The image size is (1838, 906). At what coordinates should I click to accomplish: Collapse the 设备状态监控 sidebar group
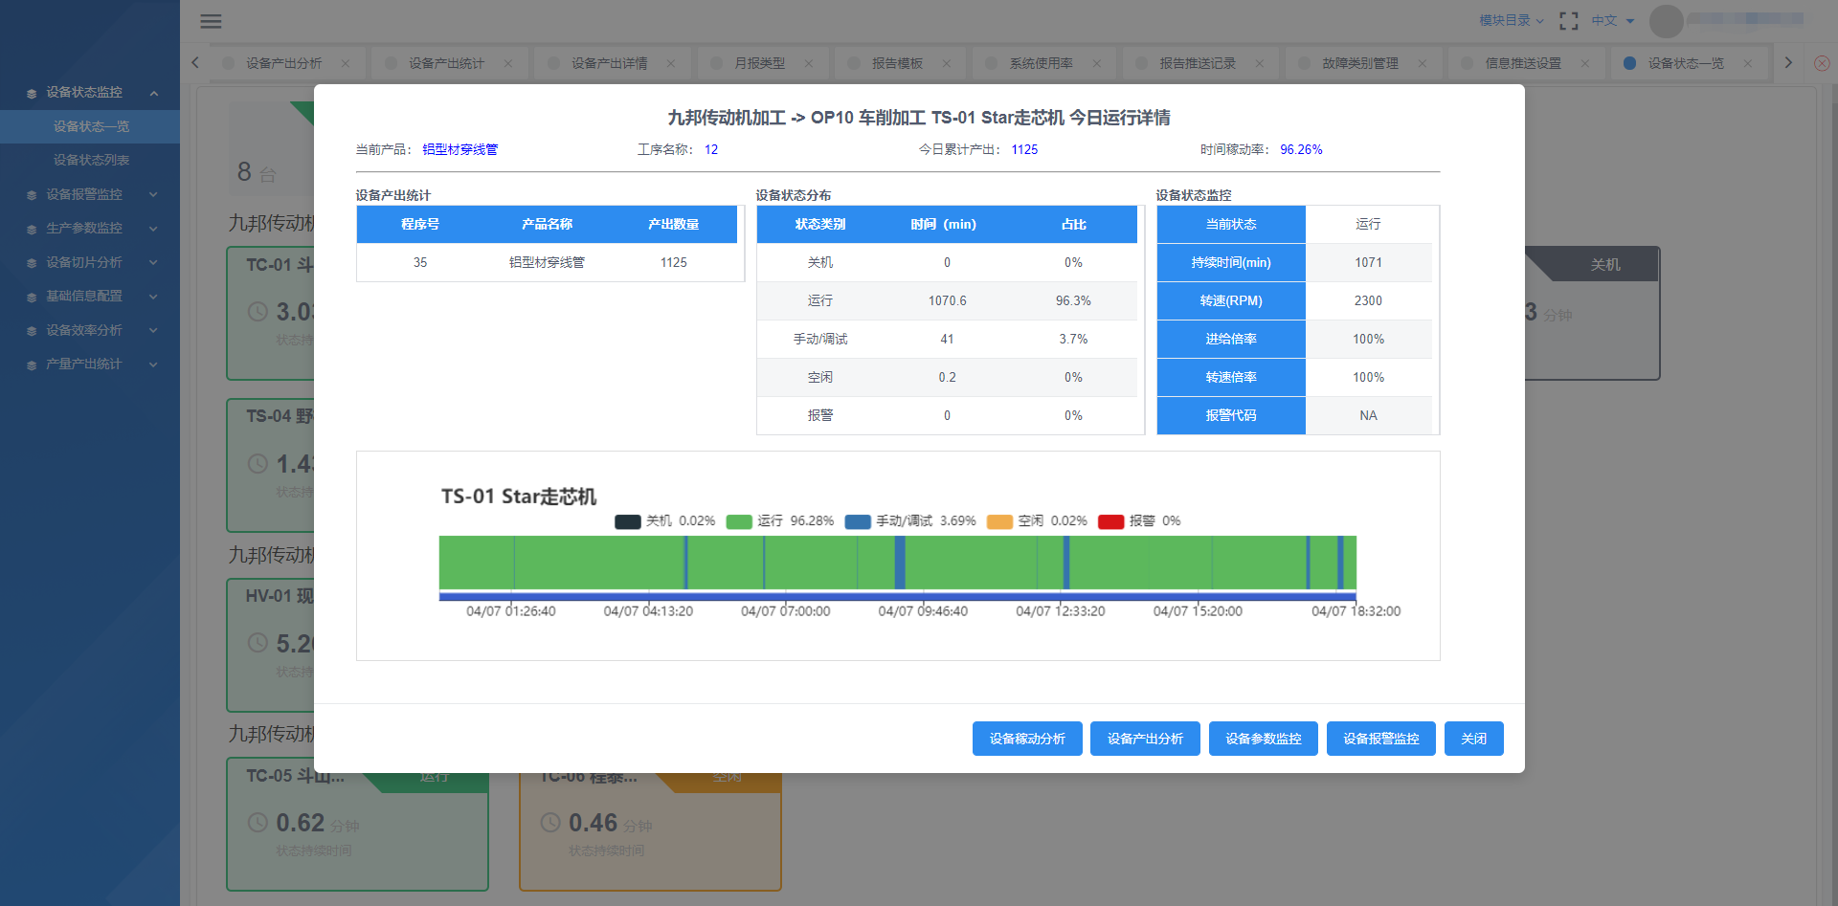90,93
